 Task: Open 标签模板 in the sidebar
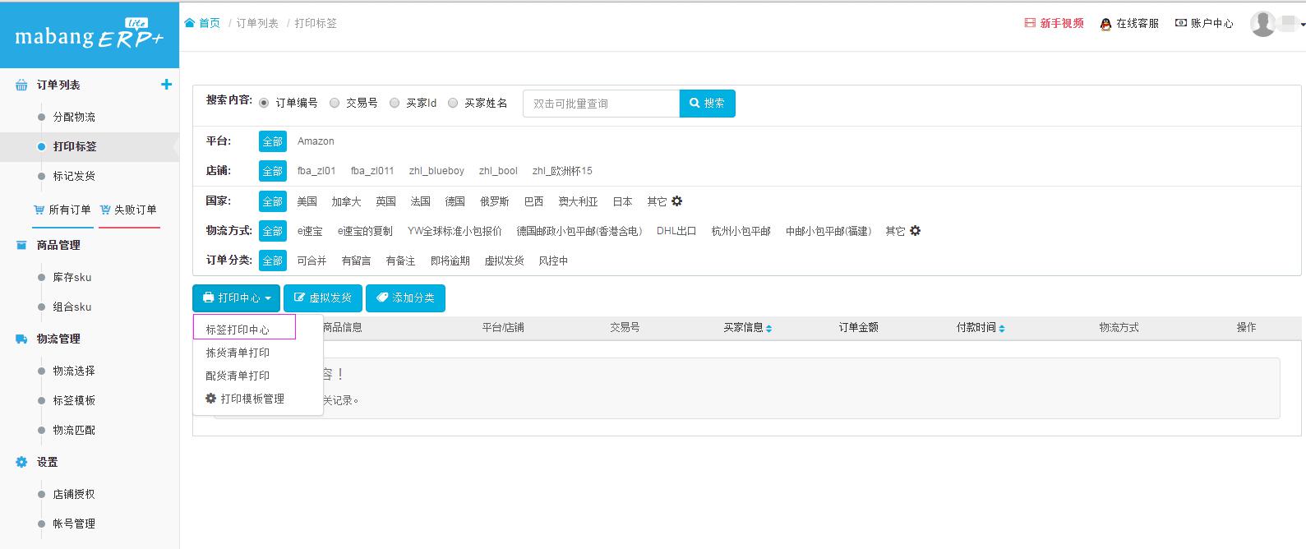pos(74,400)
